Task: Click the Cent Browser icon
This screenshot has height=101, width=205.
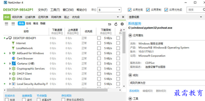Action: [14, 58]
